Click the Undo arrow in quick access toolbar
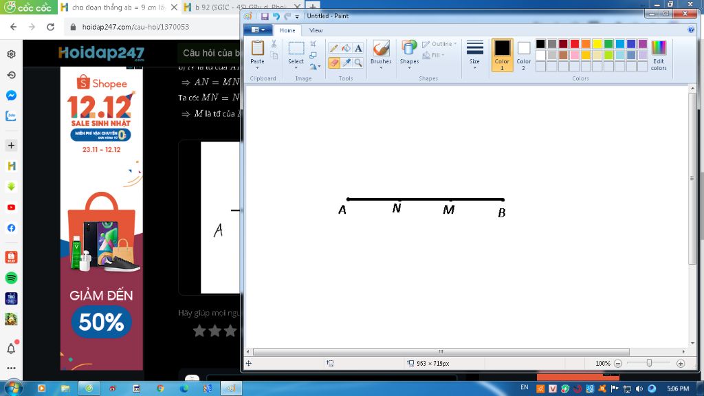The height and width of the screenshot is (396, 704). click(x=276, y=16)
